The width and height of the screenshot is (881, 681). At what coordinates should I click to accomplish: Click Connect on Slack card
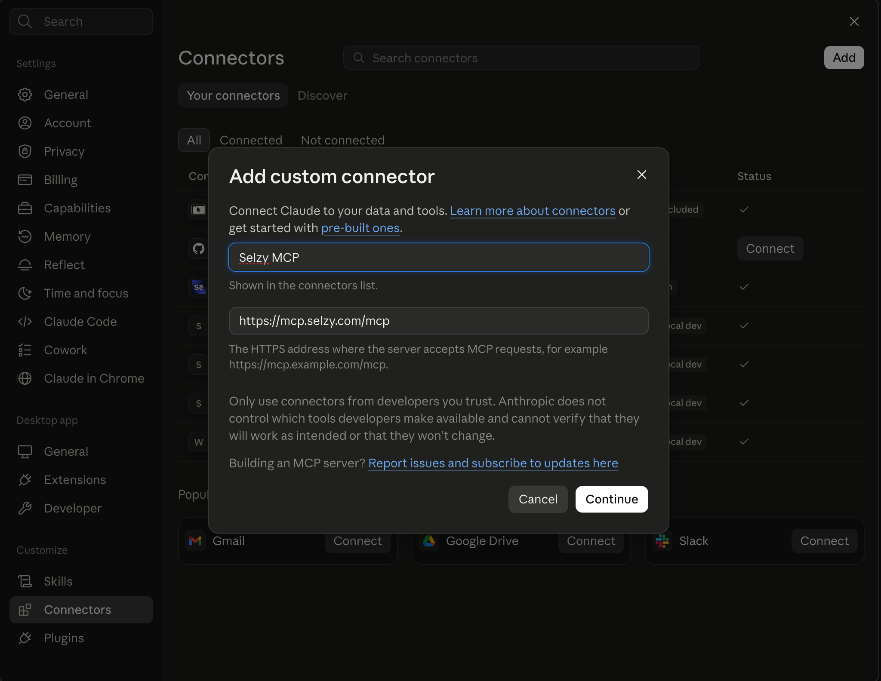(x=824, y=541)
